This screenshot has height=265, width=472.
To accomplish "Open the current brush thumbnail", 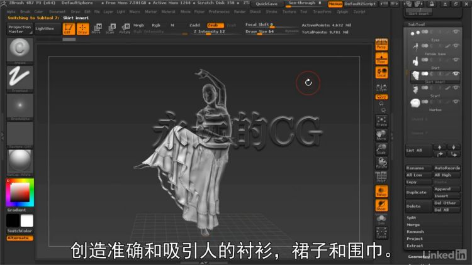I will pos(20,50).
